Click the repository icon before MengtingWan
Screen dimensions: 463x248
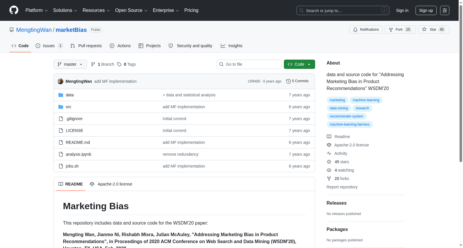(x=12, y=30)
